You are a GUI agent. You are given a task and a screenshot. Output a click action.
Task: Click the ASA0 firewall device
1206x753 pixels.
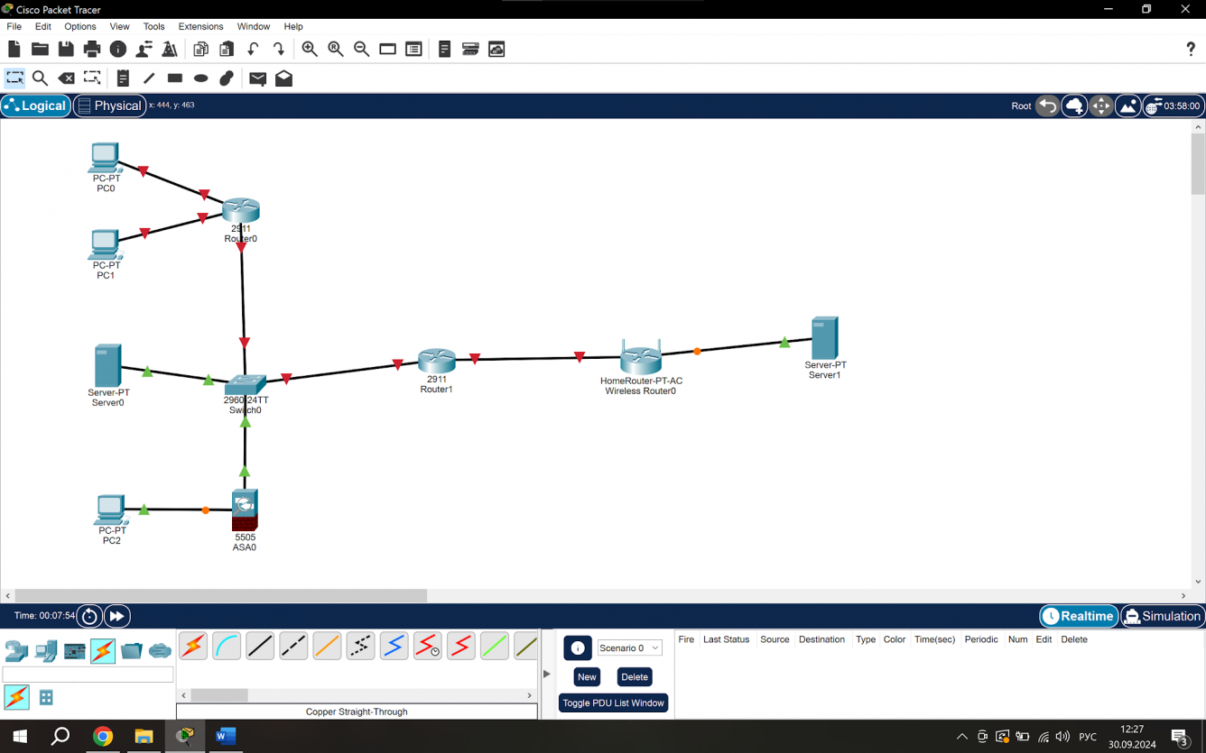(x=245, y=510)
